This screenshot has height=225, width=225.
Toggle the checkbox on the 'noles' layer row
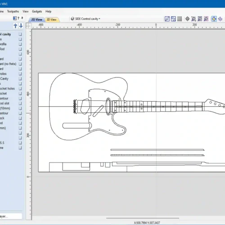pyautogui.click(x=20, y=74)
